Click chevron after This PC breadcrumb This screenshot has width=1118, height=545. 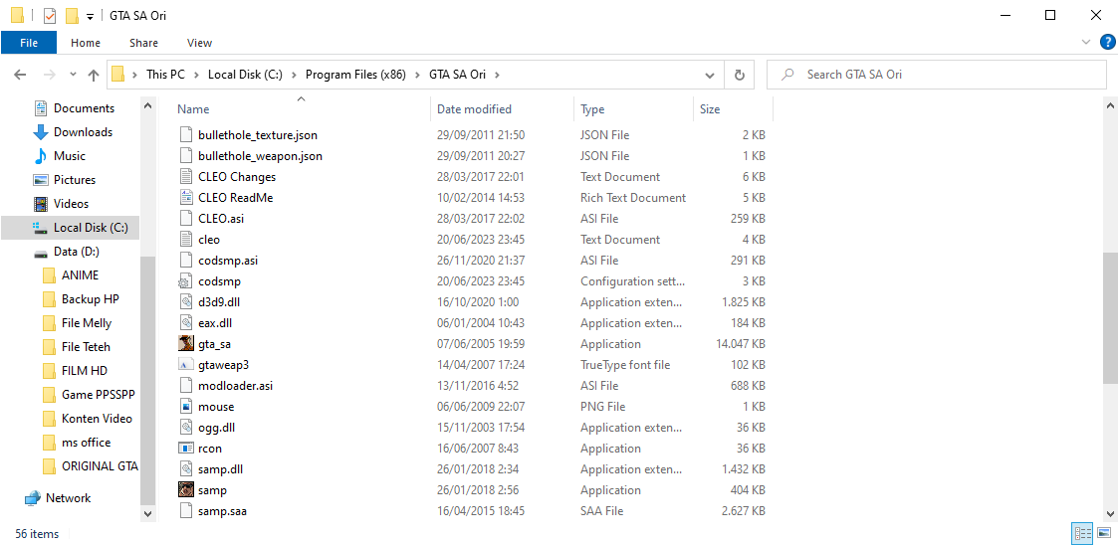click(x=196, y=74)
